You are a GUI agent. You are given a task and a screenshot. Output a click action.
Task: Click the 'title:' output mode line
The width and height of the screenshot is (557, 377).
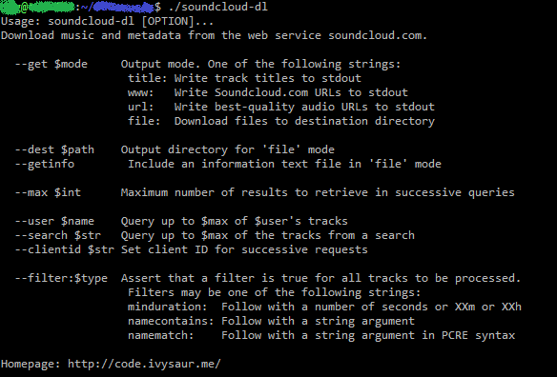pyautogui.click(x=244, y=78)
